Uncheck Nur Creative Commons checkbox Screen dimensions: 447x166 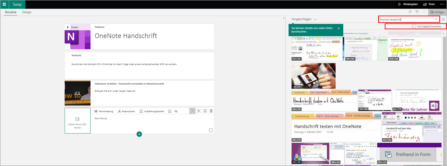pos(414,27)
